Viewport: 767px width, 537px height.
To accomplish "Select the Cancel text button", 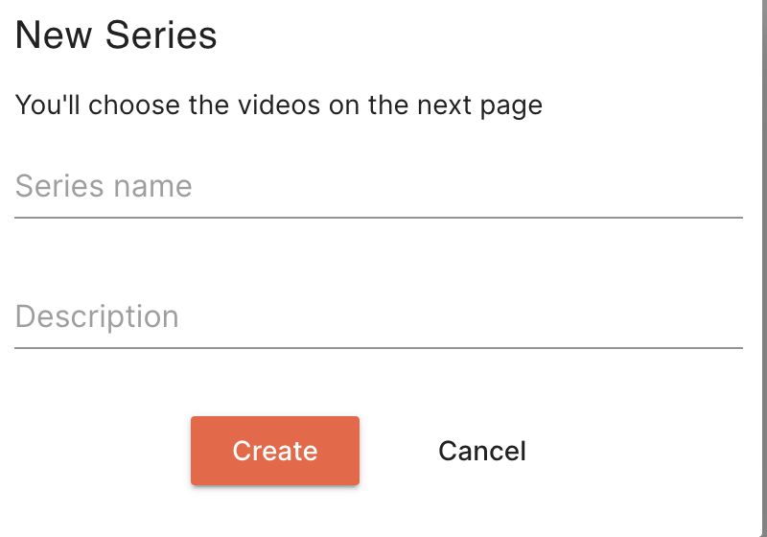I will point(482,451).
